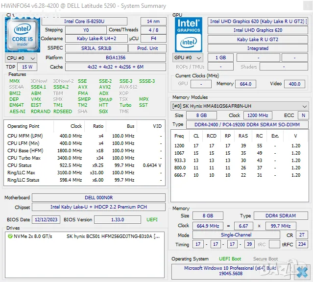The image size is (313, 282).
Task: Click the UEFI indicator next to BIOS Version
Action: pyautogui.click(x=151, y=220)
